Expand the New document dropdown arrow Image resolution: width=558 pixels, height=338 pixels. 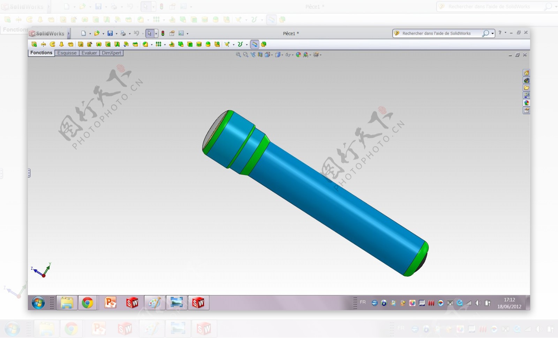pos(90,34)
